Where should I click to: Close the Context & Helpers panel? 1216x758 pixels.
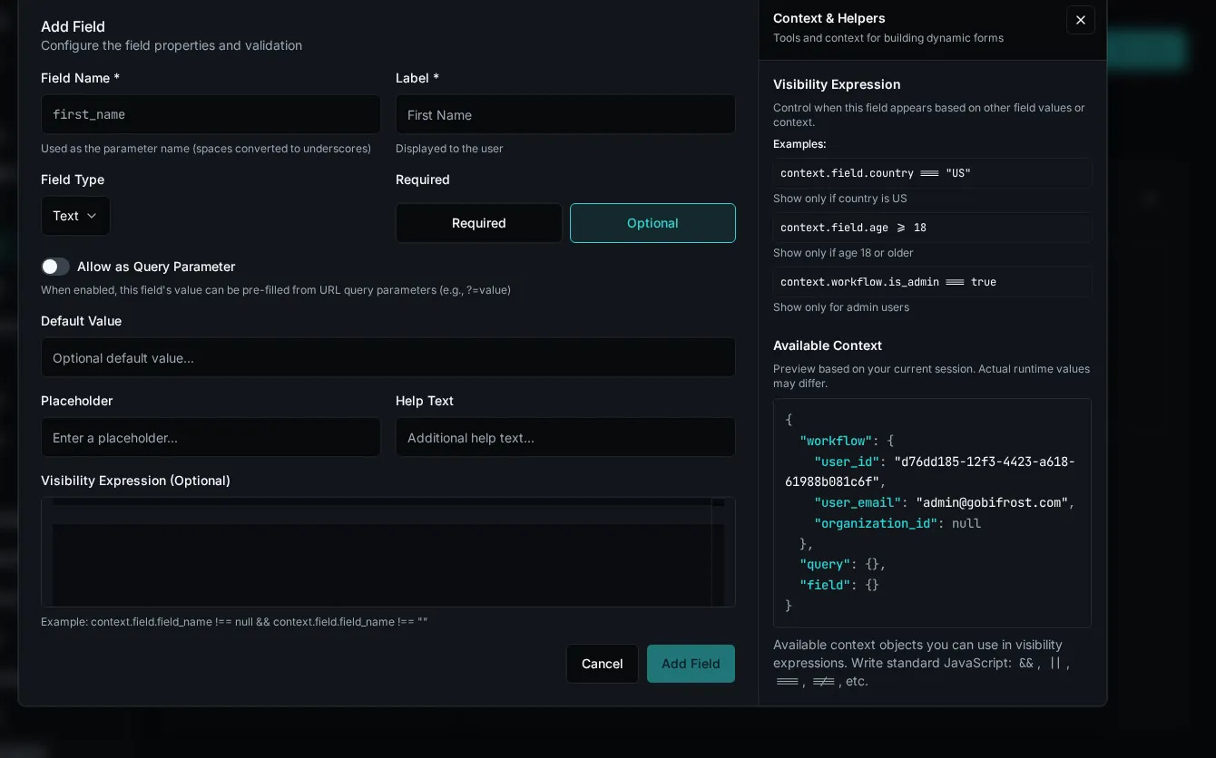(1080, 20)
